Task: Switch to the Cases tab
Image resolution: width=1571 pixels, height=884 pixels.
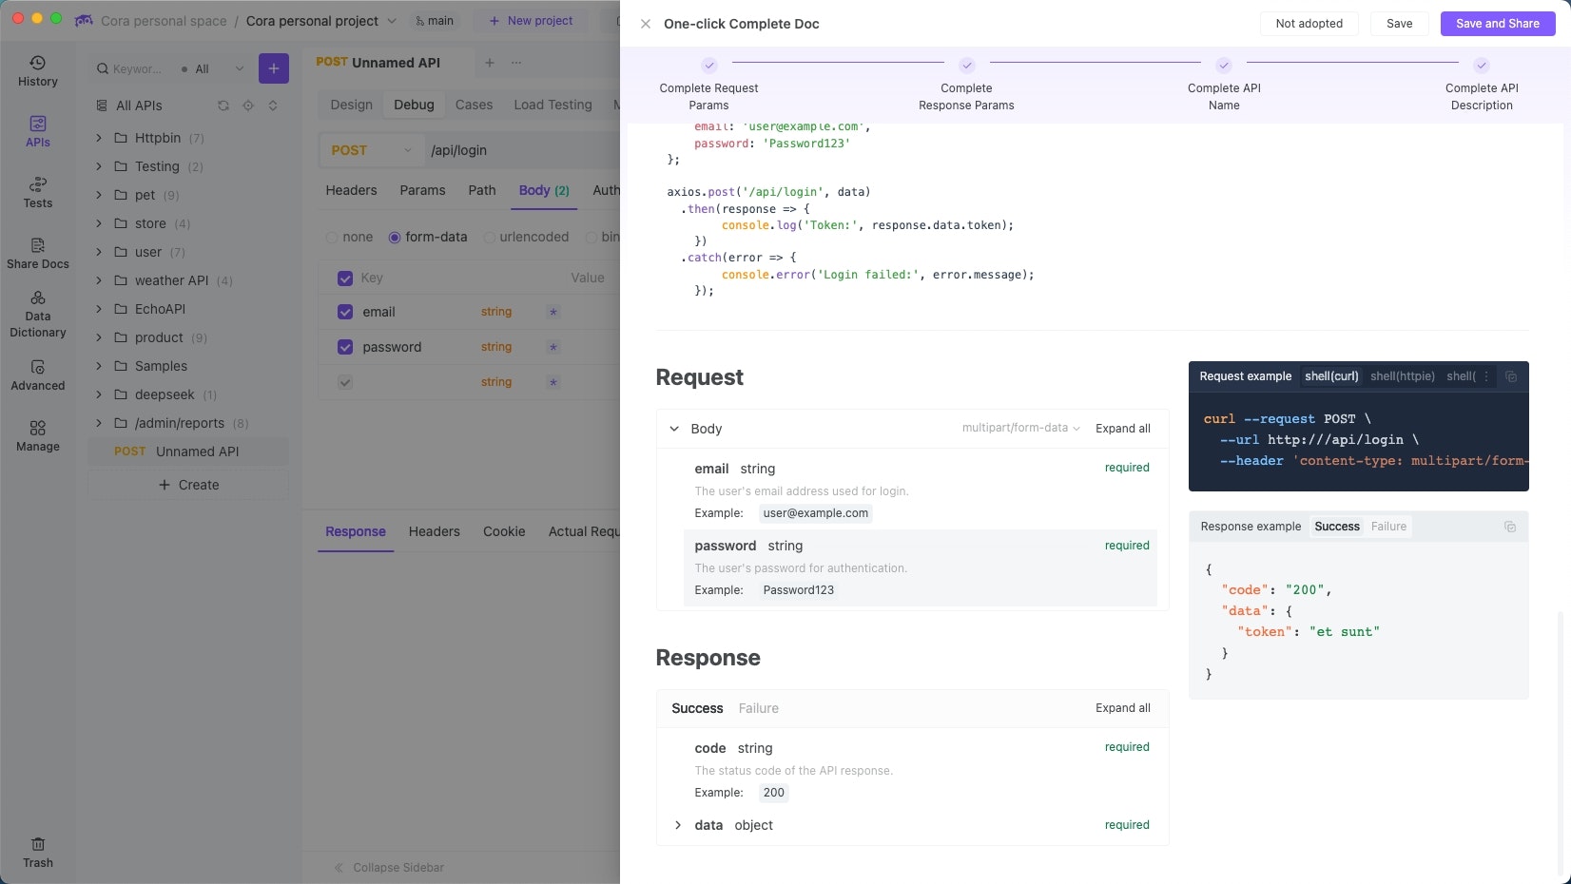Action: point(474,105)
